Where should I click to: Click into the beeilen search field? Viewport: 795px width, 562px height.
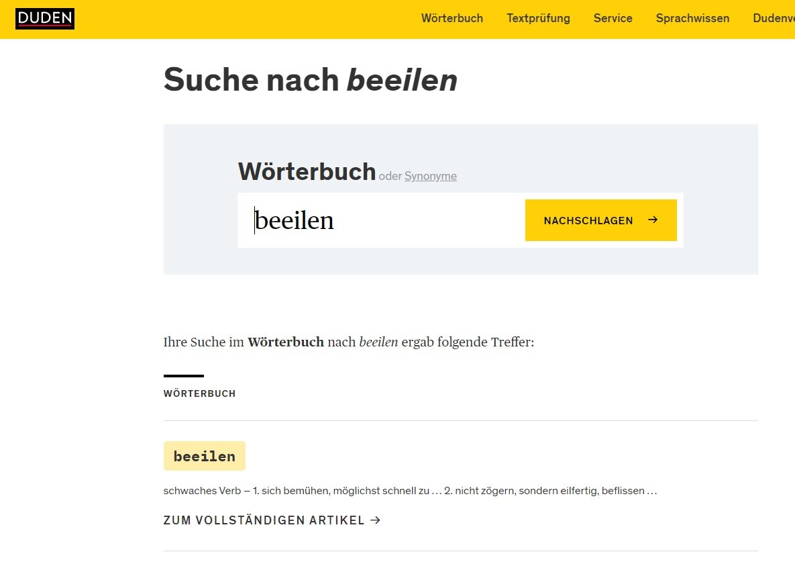click(x=381, y=220)
